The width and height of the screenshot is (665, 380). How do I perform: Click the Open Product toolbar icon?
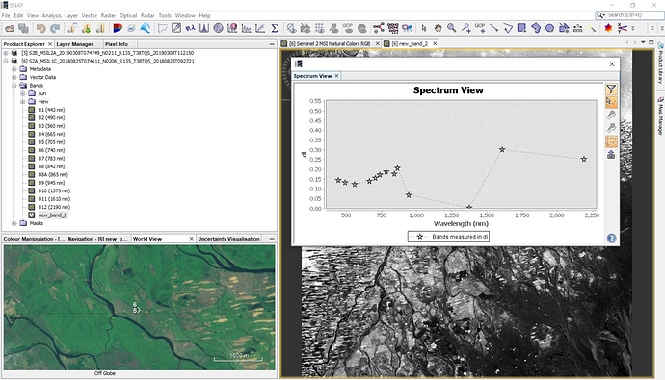10,28
